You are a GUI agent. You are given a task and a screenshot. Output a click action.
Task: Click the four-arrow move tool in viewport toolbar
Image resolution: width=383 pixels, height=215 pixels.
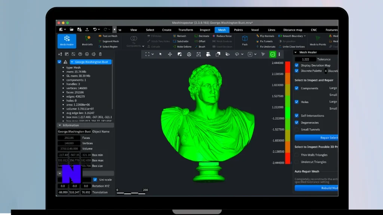coord(170,54)
